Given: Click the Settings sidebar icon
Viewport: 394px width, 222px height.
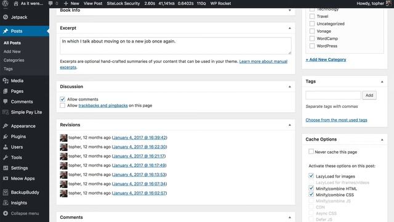Looking at the screenshot, I should point(6,168).
